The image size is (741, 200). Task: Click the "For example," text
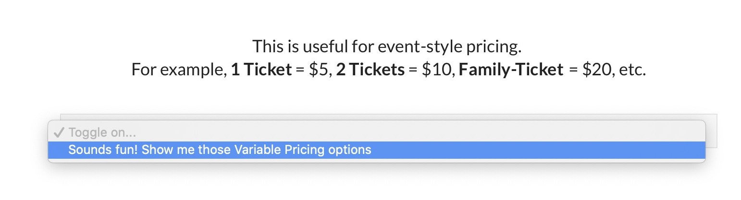pos(178,70)
